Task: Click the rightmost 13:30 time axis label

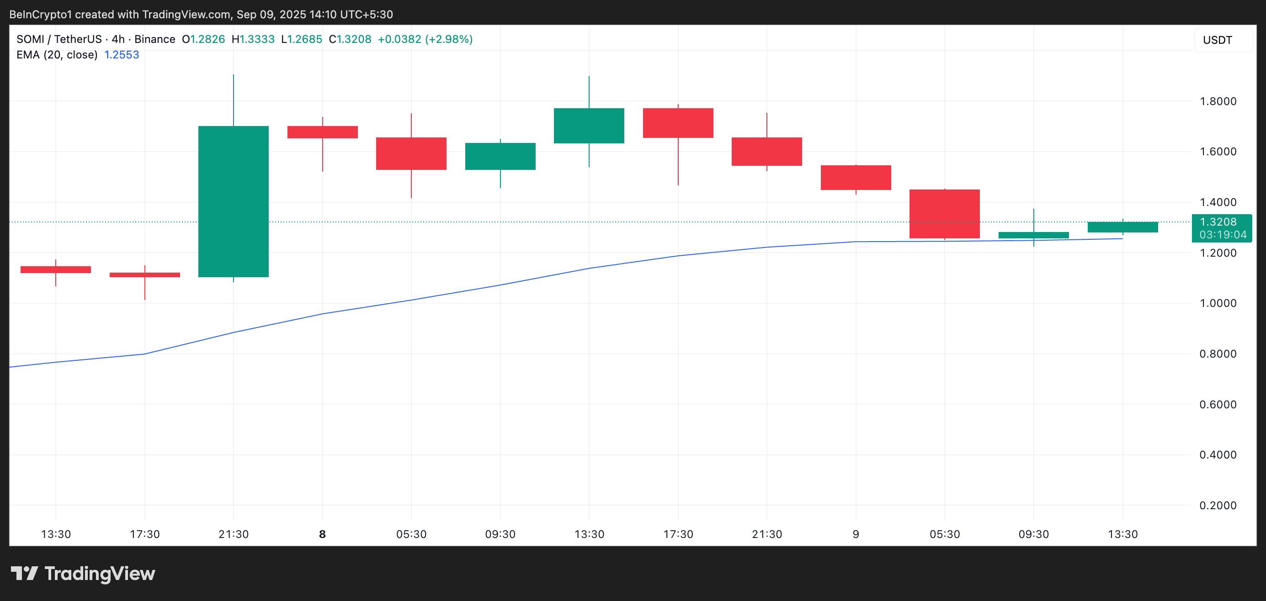Action: coord(1122,534)
